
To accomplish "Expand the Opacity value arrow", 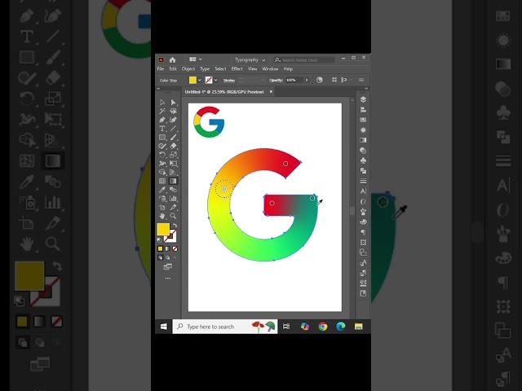I will pyautogui.click(x=307, y=80).
